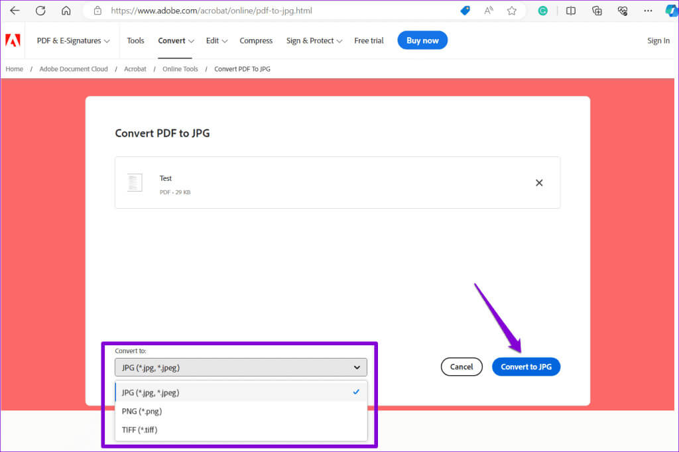Click the PDF • 29 KB file info
The width and height of the screenshot is (679, 452).
click(175, 192)
